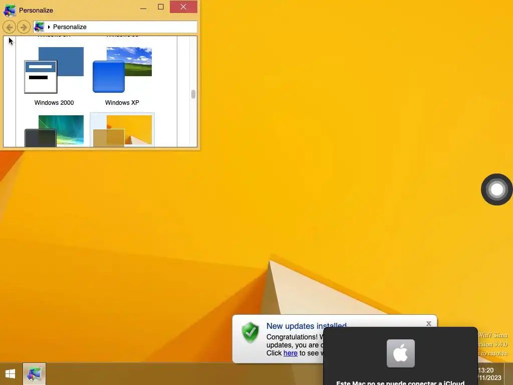Choose the orange Windows 8 theme thumbnail
The image size is (513, 385).
tap(122, 131)
